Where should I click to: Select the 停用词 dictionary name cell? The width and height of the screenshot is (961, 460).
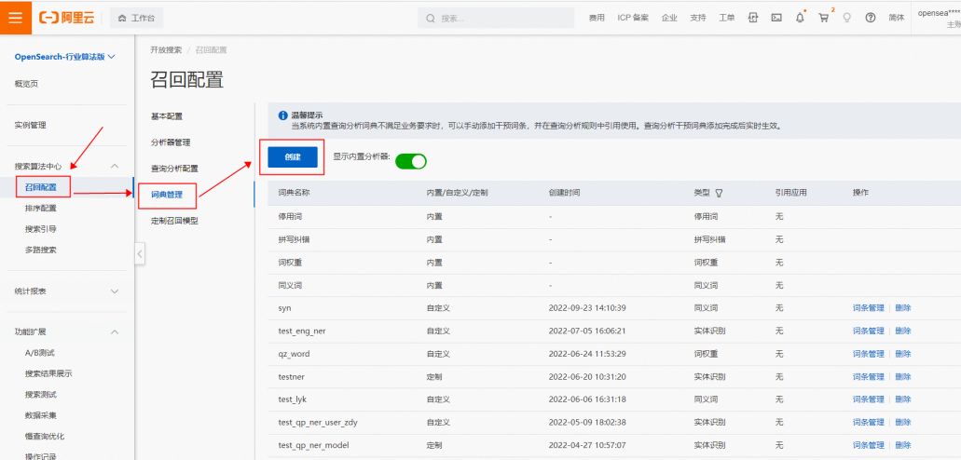290,217
